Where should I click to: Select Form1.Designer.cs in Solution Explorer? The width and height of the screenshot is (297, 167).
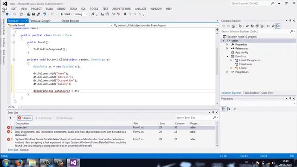pyautogui.click(x=250, y=60)
